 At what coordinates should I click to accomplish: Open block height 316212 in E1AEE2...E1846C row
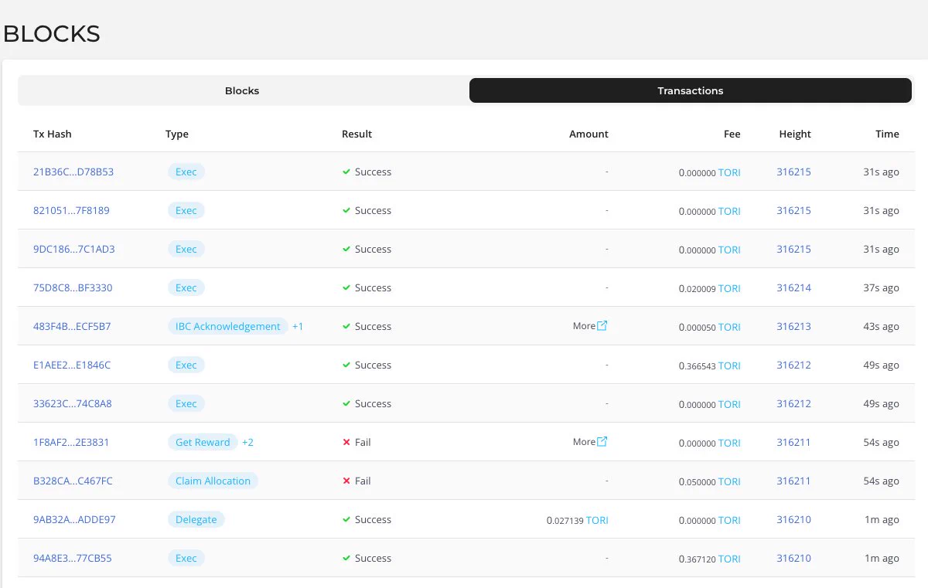pyautogui.click(x=793, y=365)
